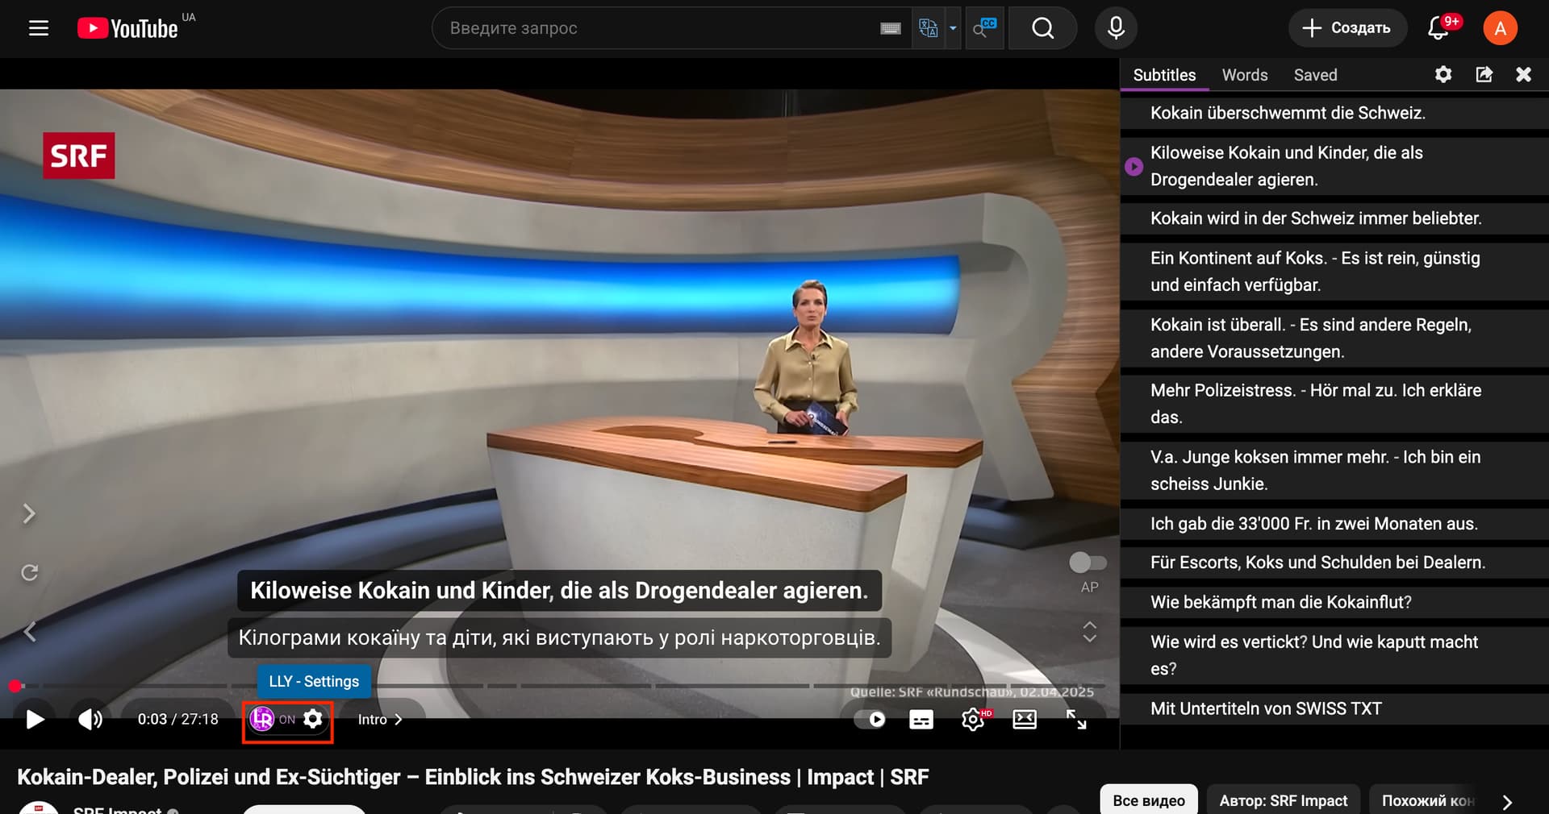Click the video progress bar

(565, 686)
